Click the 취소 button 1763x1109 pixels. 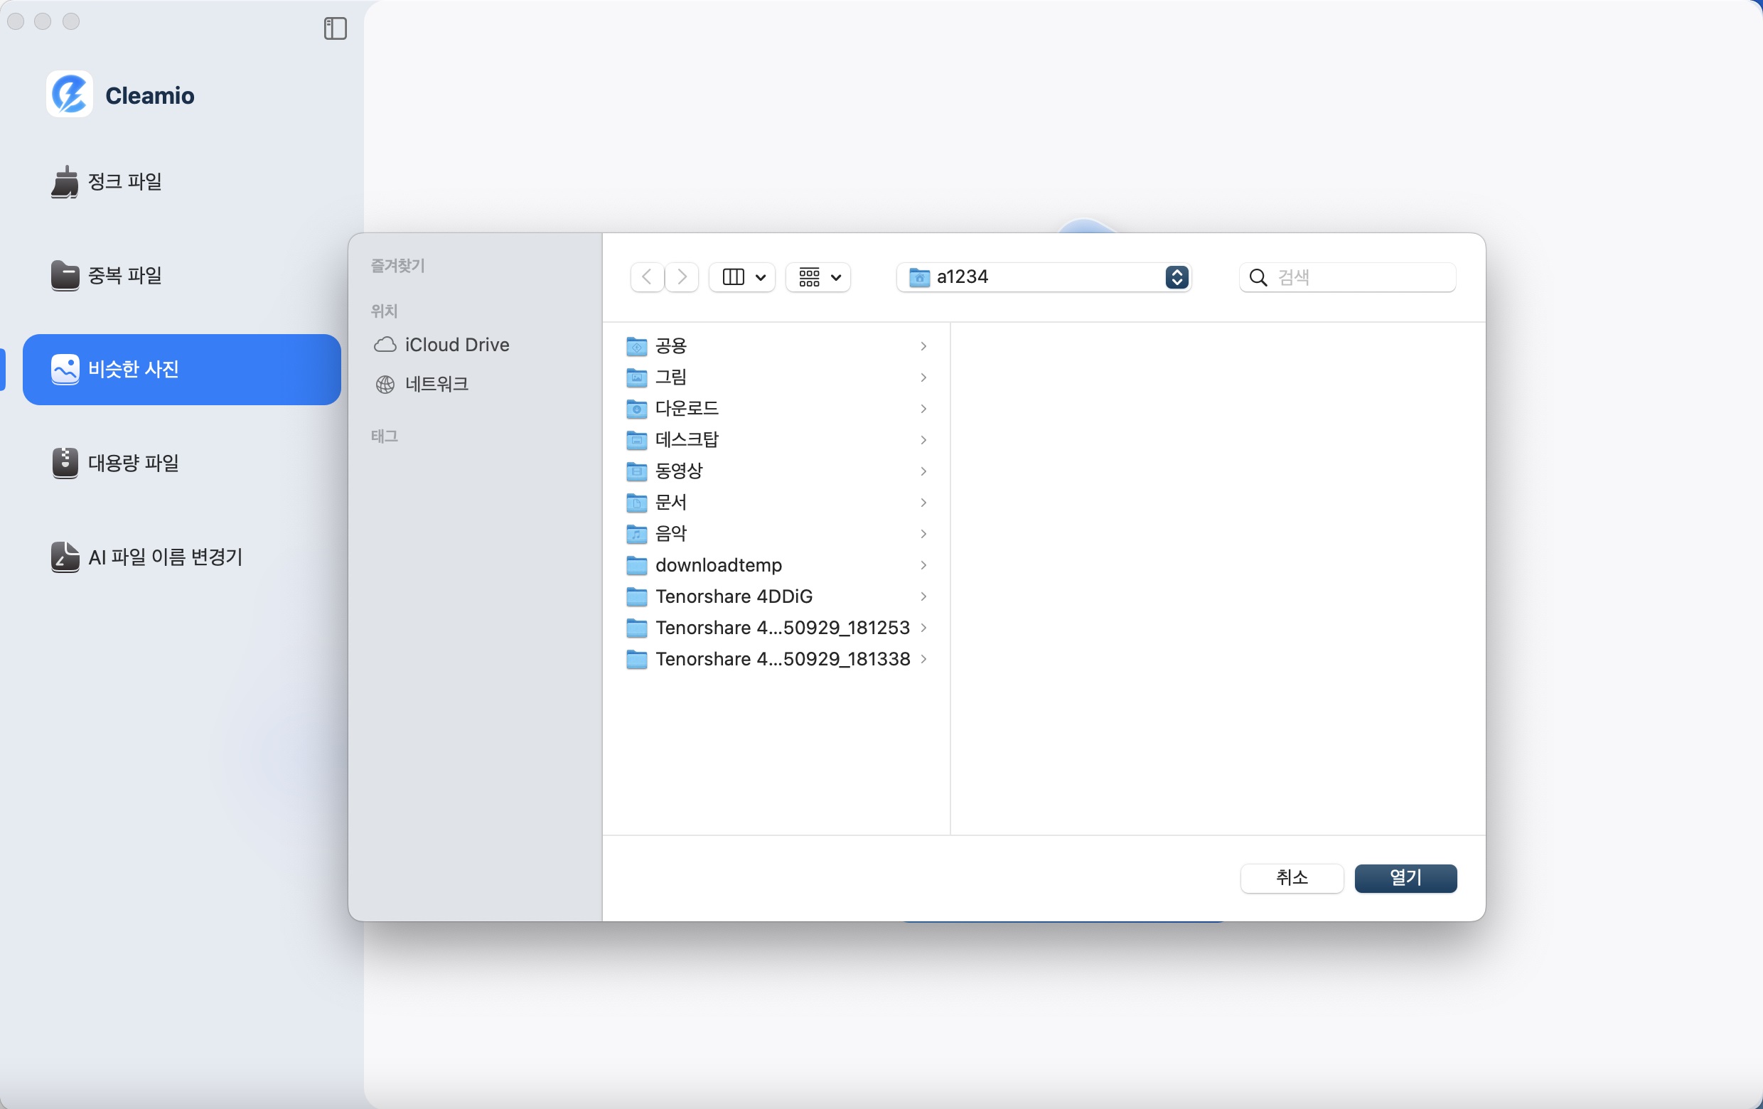pyautogui.click(x=1291, y=878)
